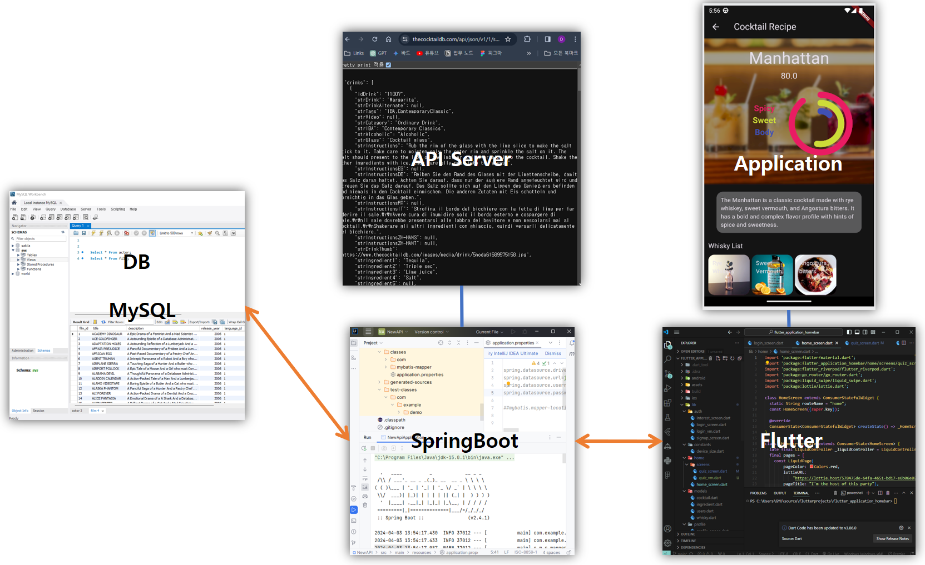Collapse all in the IntelliJ Project panel
Image resolution: width=925 pixels, height=565 pixels.
click(458, 343)
